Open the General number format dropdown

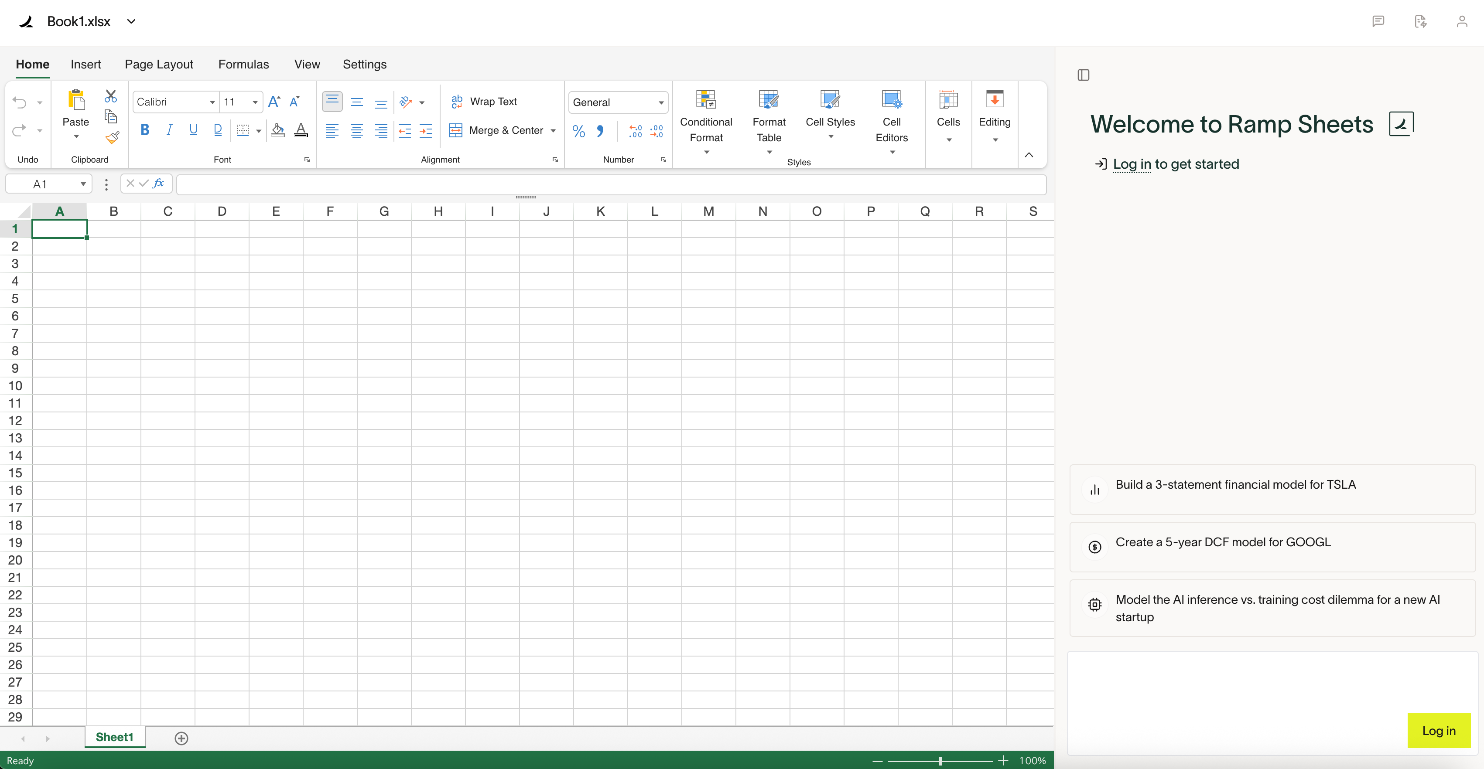coord(661,102)
